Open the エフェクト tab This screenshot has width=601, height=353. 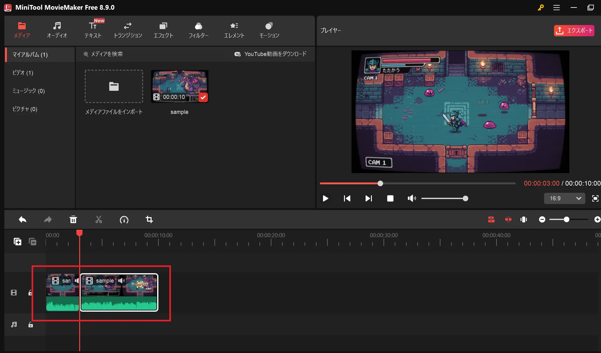[163, 30]
